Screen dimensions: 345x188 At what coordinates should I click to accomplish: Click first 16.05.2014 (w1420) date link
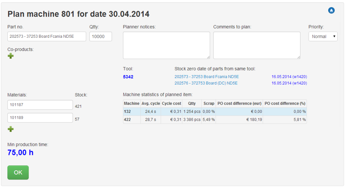point(289,76)
